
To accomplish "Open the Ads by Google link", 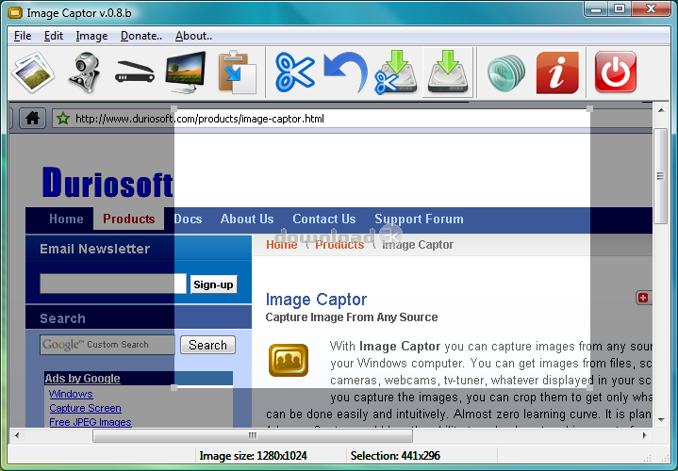I will coord(83,379).
